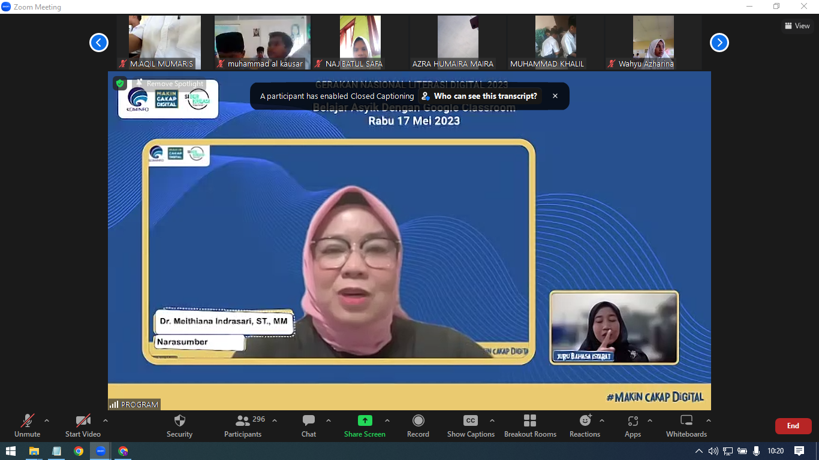819x460 pixels.
Task: Open the Windows Start menu
Action: point(10,451)
